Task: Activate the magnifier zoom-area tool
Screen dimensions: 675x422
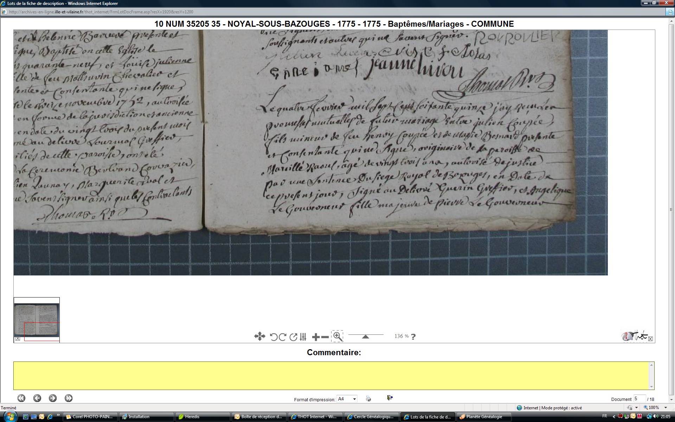Action: point(337,336)
